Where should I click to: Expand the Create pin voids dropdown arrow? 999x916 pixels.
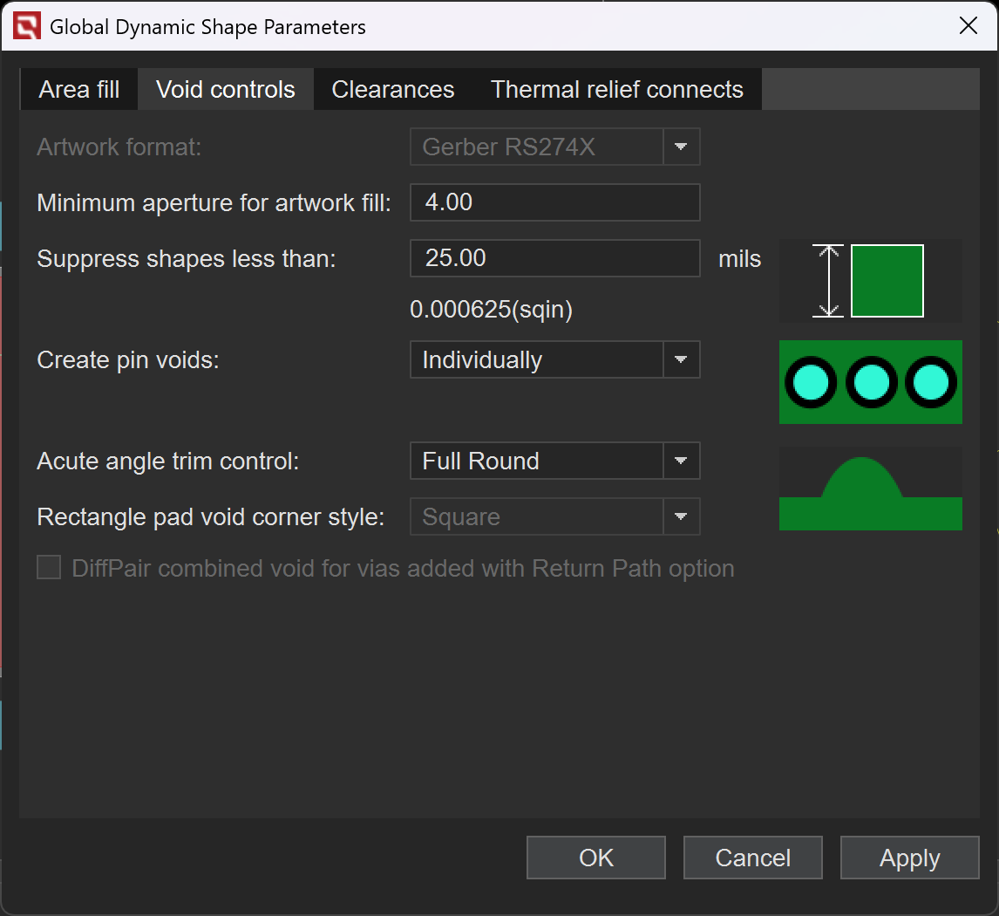(x=682, y=359)
